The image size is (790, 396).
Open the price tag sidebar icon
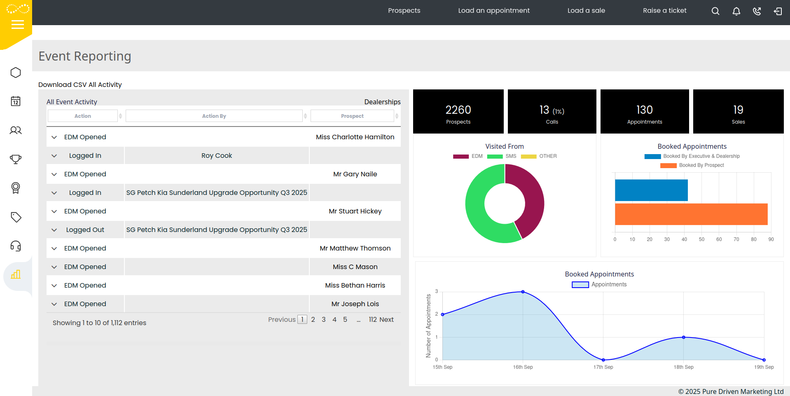pyautogui.click(x=16, y=217)
